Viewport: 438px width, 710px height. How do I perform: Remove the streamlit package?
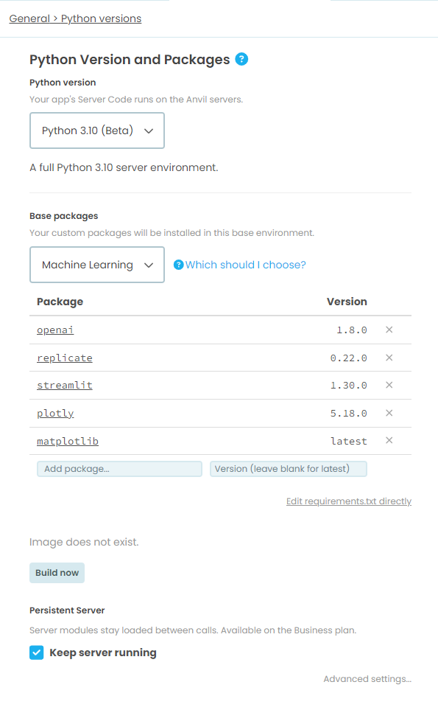click(x=389, y=385)
